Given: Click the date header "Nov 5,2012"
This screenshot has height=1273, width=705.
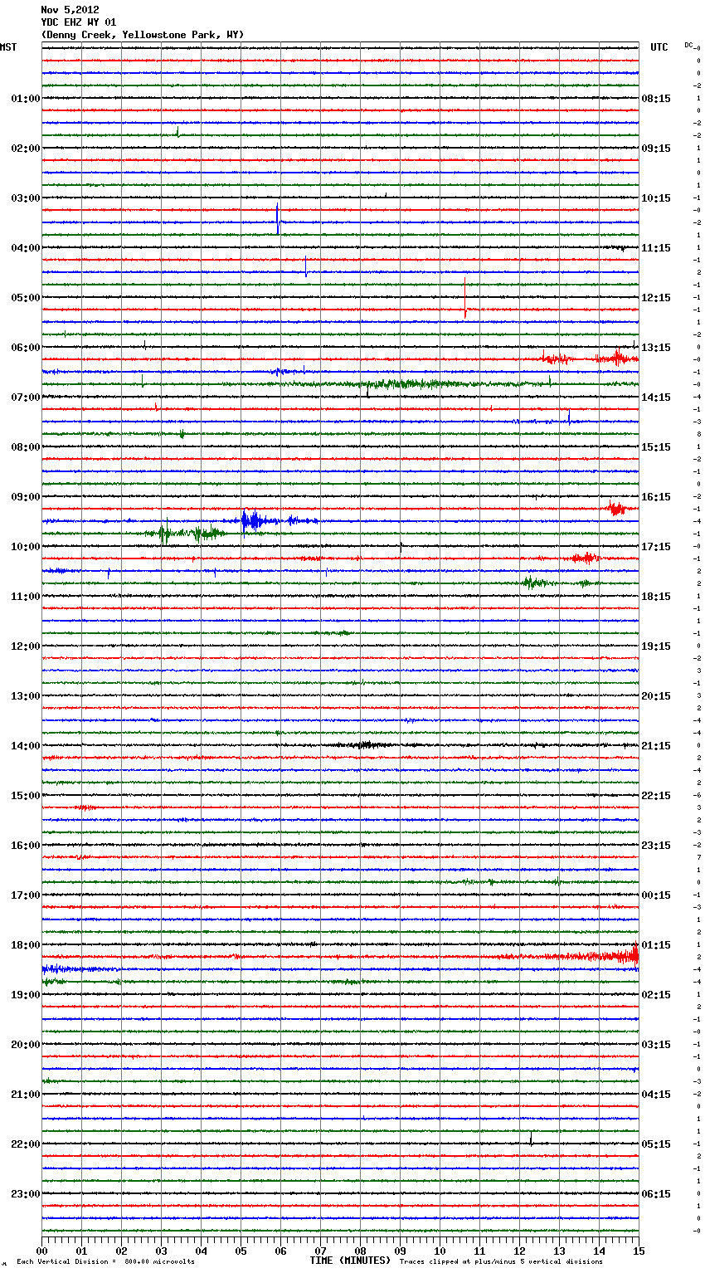Looking at the screenshot, I should click(70, 10).
